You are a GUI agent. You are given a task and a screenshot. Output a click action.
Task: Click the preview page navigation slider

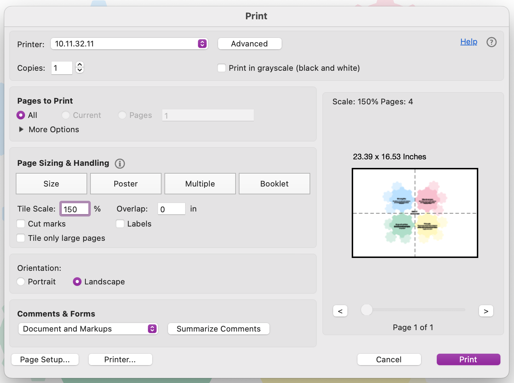(x=366, y=310)
